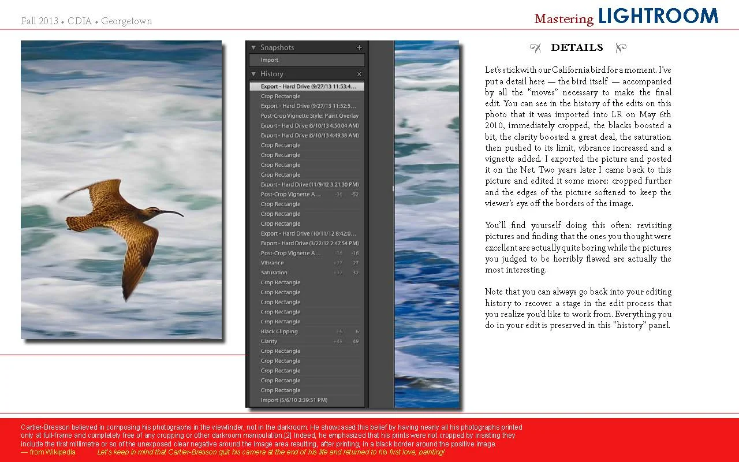Select the Saturation +32 history step
The image size is (739, 462).
(307, 273)
